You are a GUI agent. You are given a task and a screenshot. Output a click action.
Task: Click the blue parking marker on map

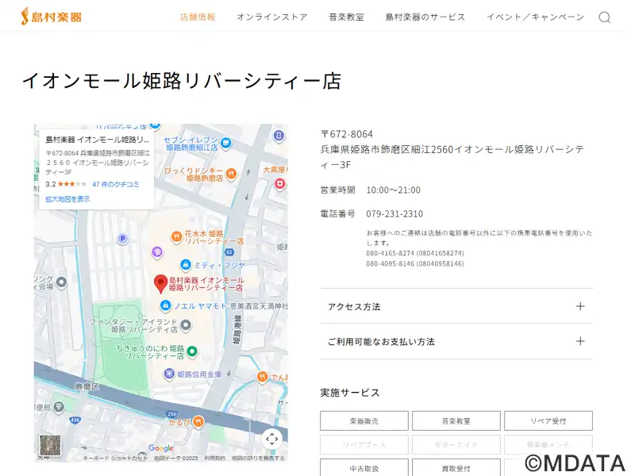point(122,238)
